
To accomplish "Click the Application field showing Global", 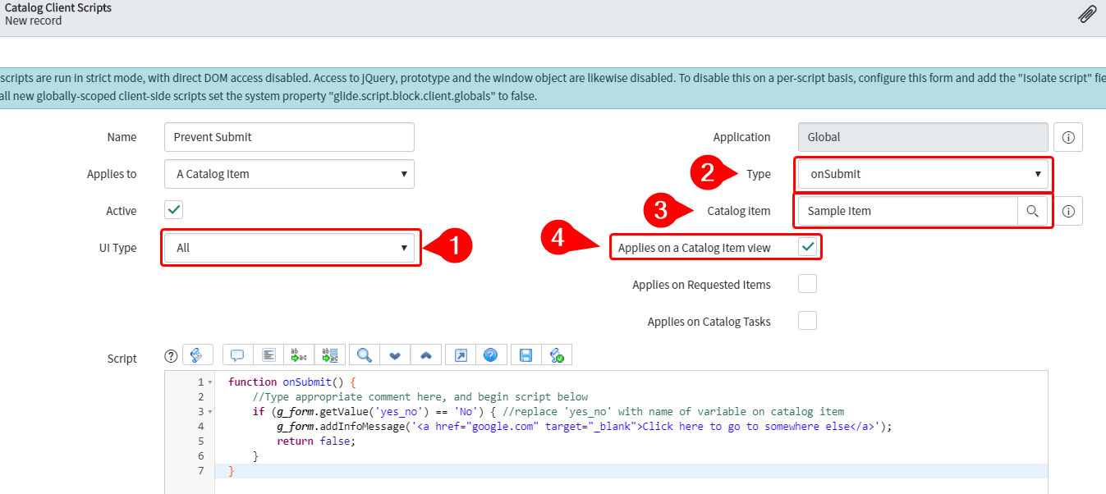I will click(923, 137).
